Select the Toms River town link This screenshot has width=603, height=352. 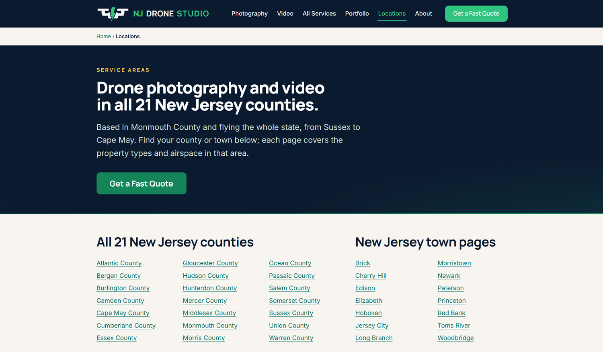coord(454,326)
